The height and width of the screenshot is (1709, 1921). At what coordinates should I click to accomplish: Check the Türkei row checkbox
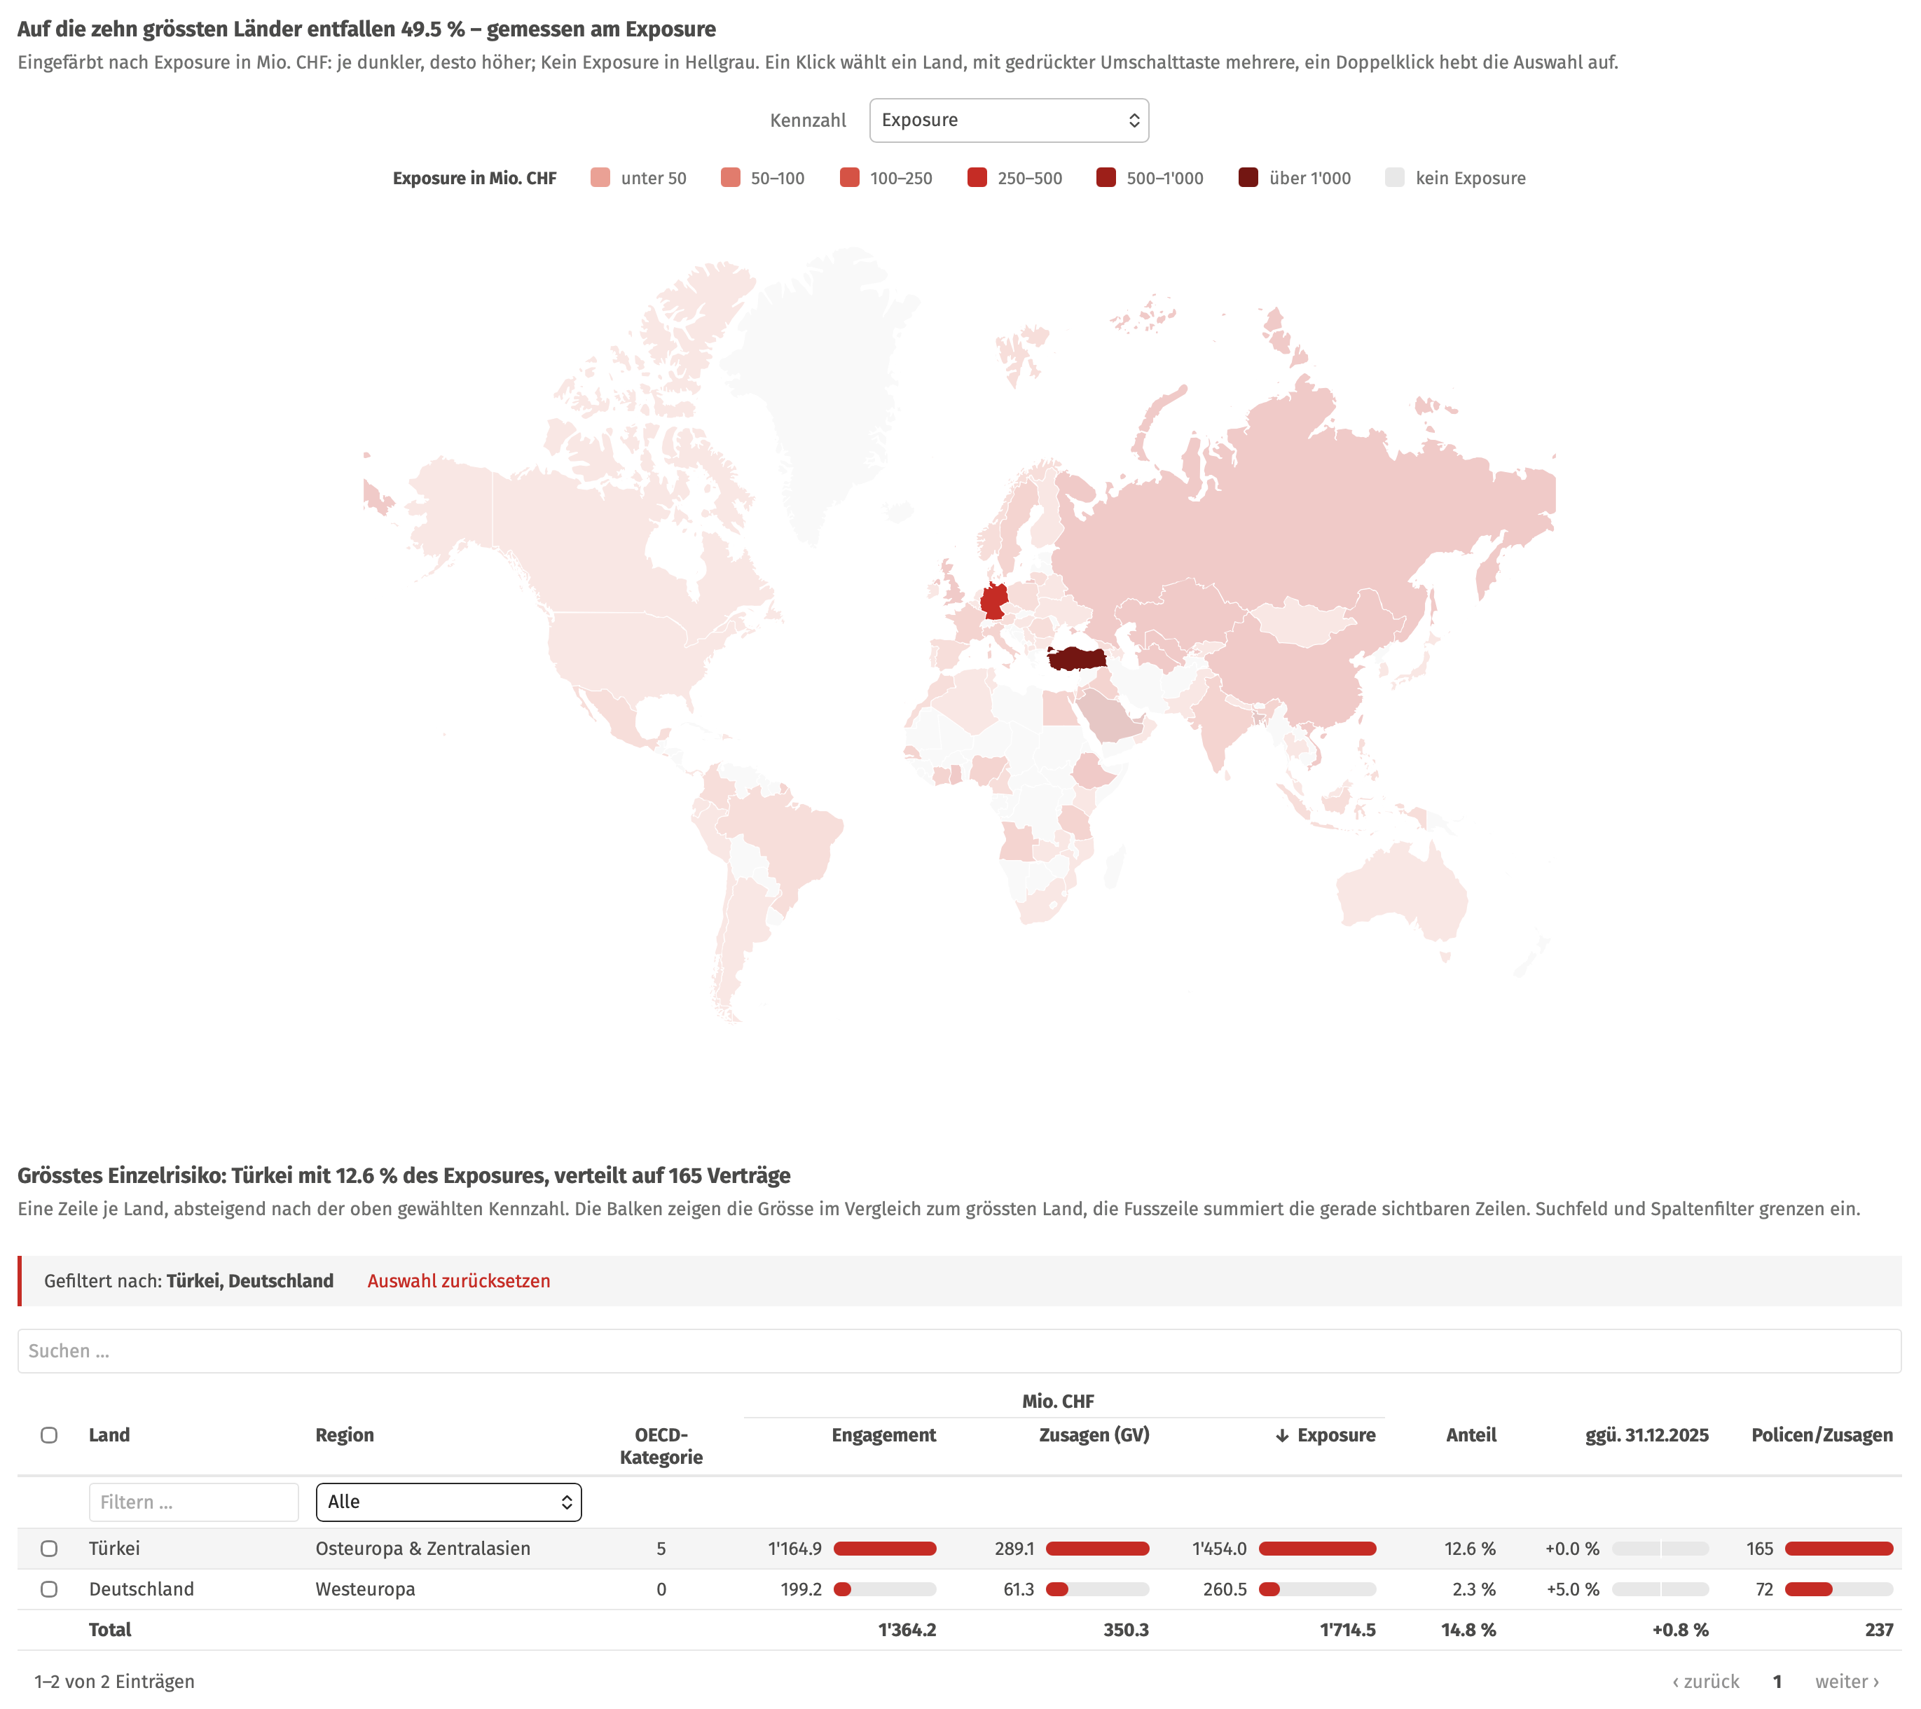coord(49,1549)
